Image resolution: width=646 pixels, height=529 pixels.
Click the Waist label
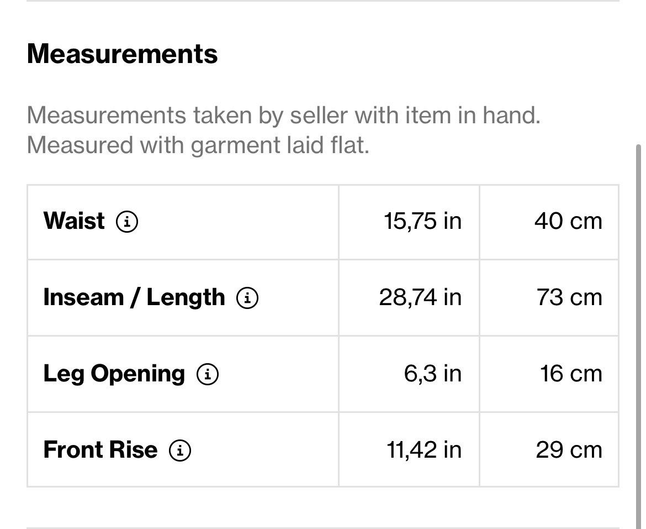[74, 221]
